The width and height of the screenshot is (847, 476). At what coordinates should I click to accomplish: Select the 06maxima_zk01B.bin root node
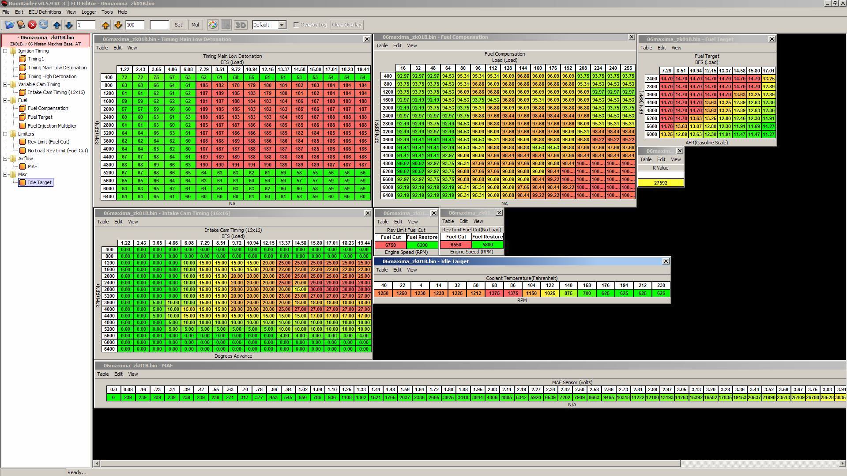pyautogui.click(x=46, y=41)
